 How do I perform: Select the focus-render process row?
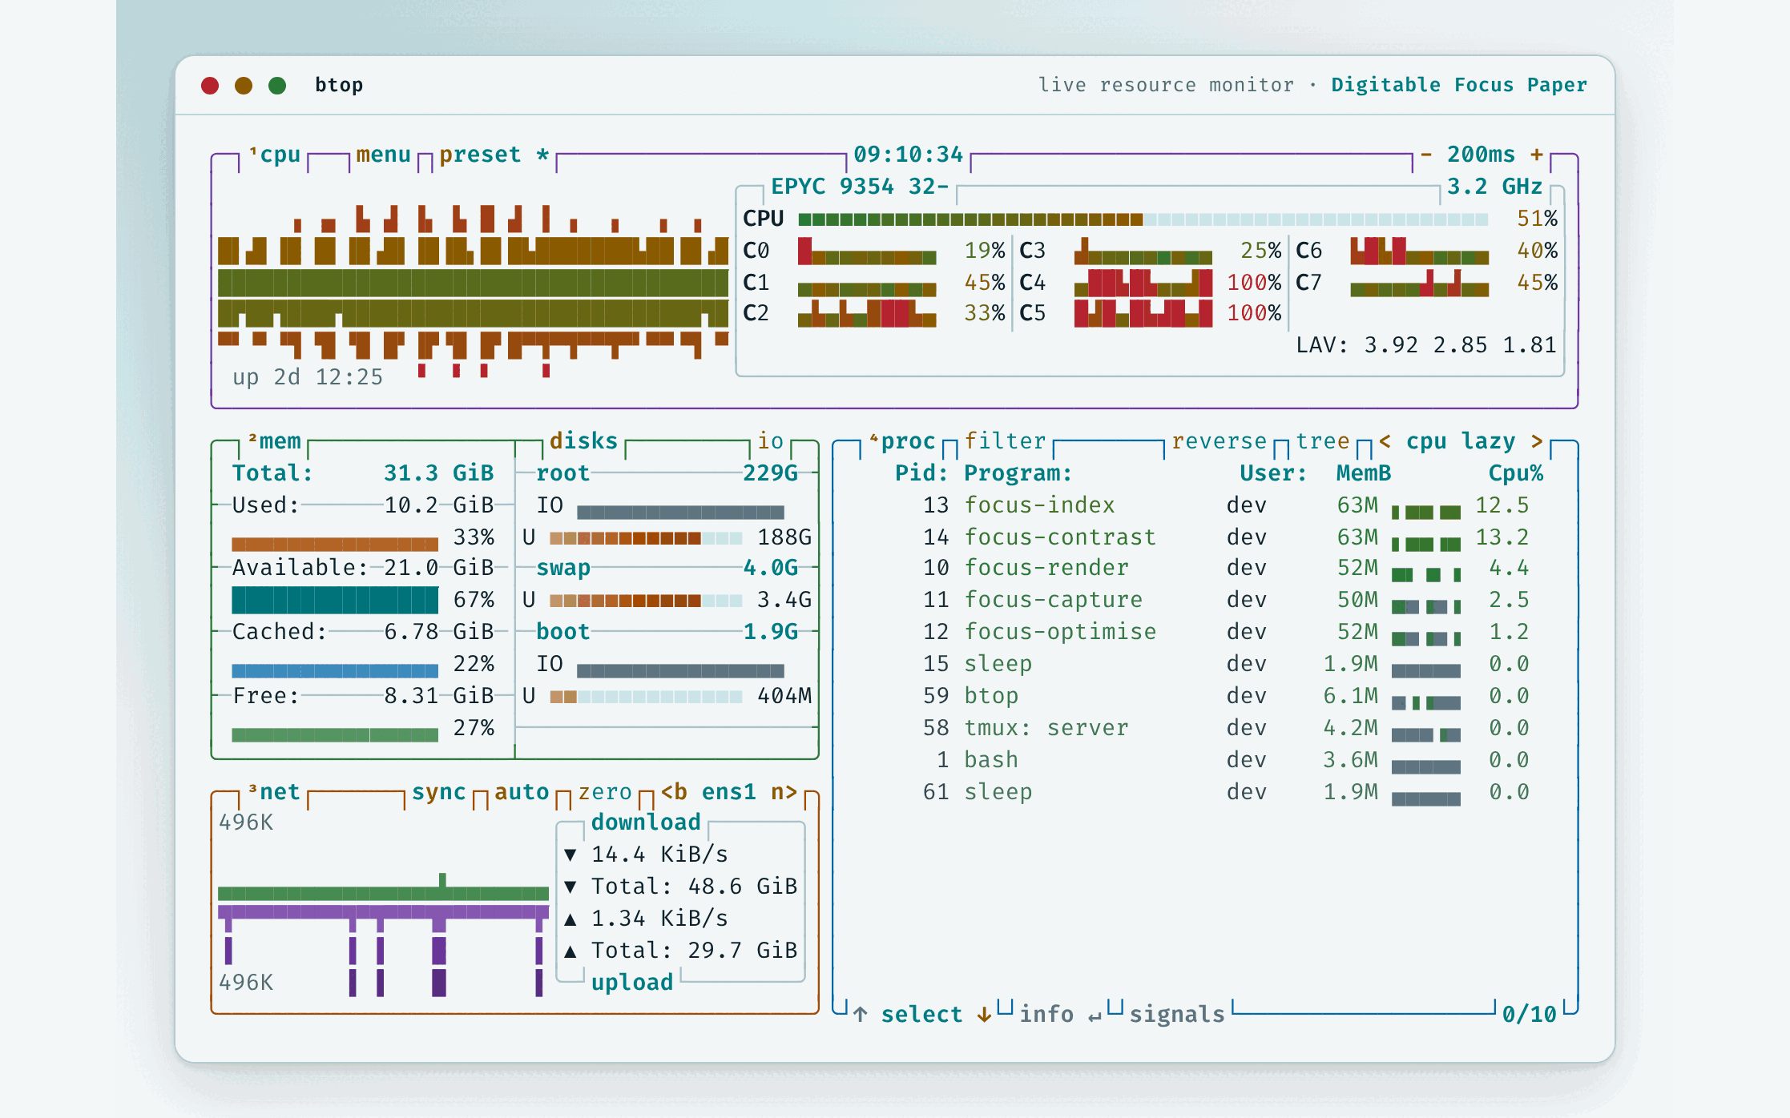click(x=1205, y=568)
